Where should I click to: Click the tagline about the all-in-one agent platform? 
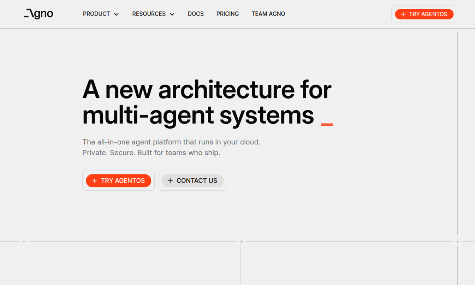[171, 142]
